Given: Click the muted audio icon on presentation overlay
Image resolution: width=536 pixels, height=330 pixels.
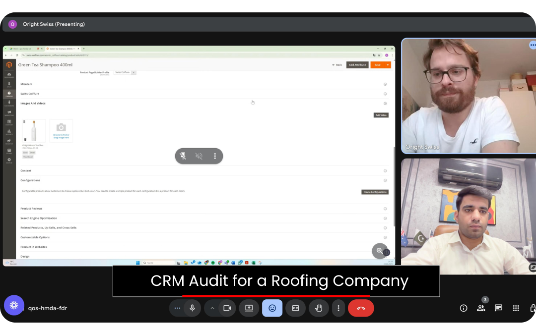Looking at the screenshot, I should (199, 156).
